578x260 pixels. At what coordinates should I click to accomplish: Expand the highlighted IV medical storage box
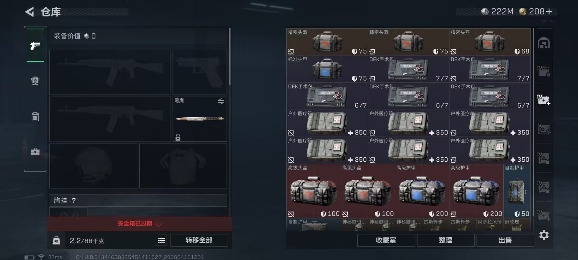(544, 100)
